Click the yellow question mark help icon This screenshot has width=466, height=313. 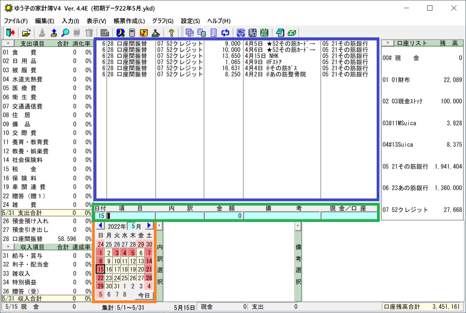click(171, 33)
